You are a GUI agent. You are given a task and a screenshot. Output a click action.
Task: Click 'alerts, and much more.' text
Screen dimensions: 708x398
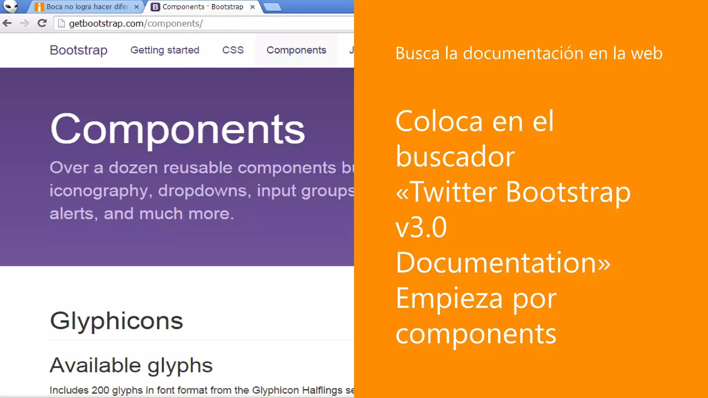(x=142, y=214)
